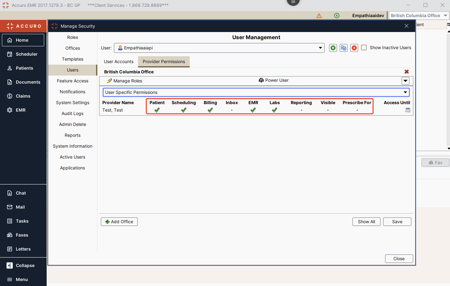Viewport: 450px width, 286px height.
Task: Open the British Columbia Office selector
Action: click(x=419, y=16)
